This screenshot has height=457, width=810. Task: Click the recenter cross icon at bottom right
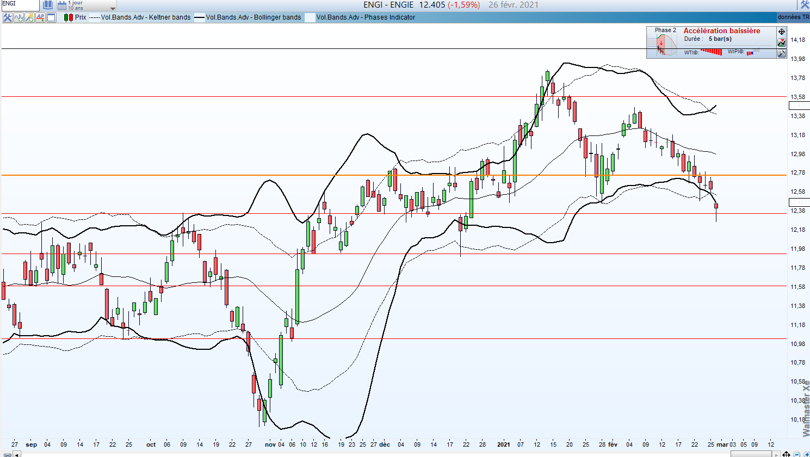pyautogui.click(x=787, y=454)
